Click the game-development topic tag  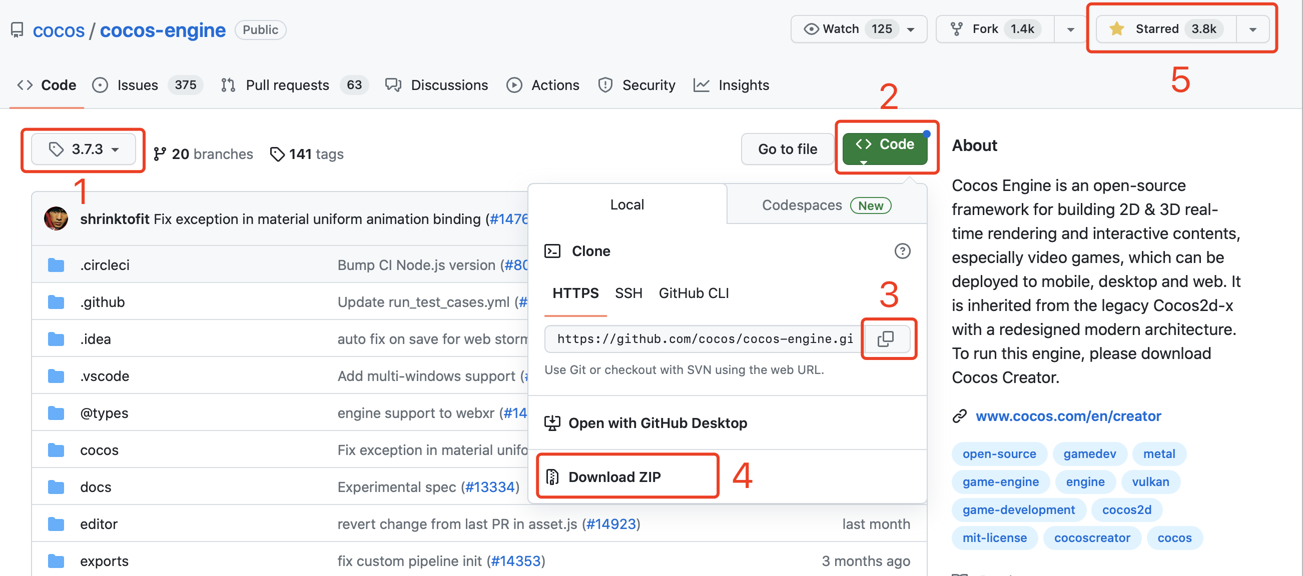(1018, 510)
